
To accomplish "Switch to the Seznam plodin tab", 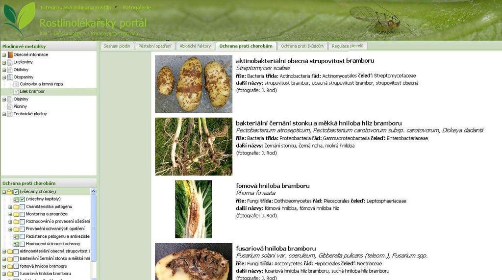I will (x=117, y=46).
